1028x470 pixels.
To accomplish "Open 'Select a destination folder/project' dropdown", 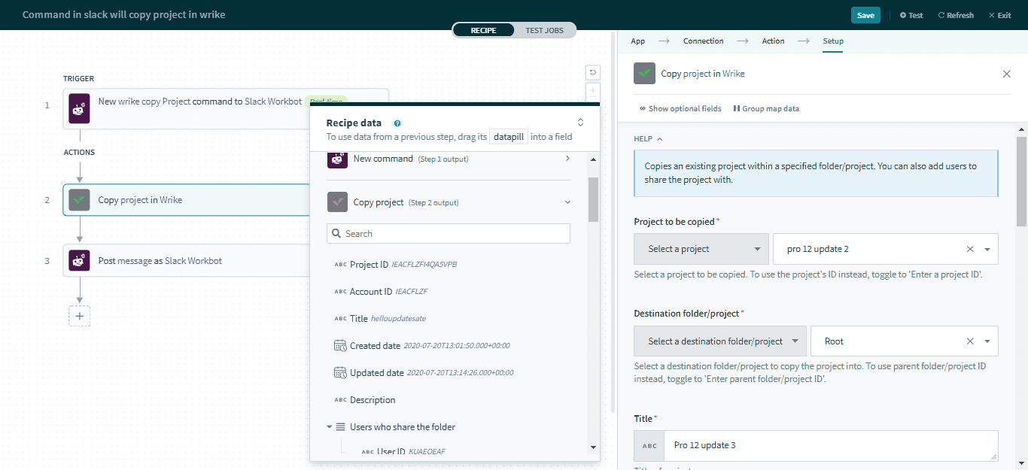I will coord(719,341).
